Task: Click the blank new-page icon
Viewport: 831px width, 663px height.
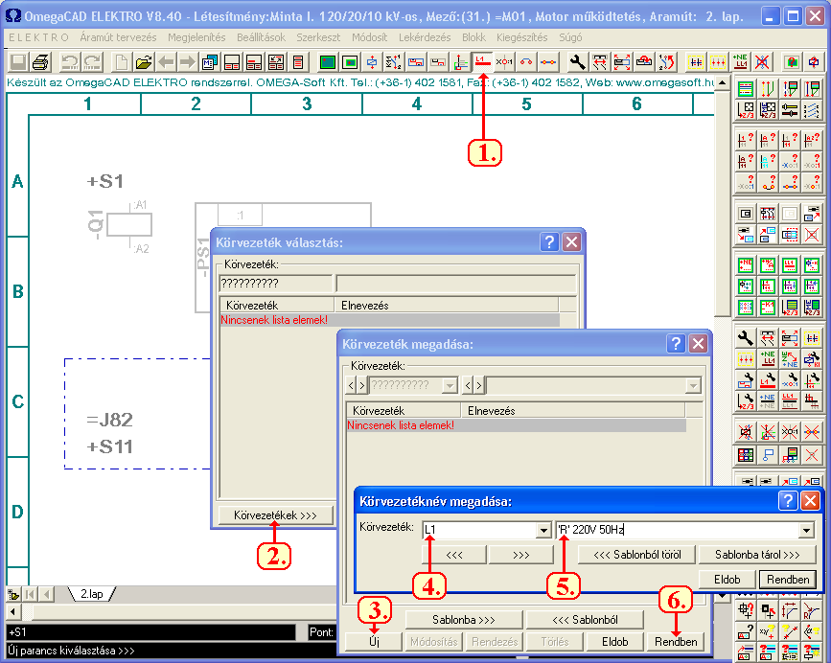Action: click(122, 62)
